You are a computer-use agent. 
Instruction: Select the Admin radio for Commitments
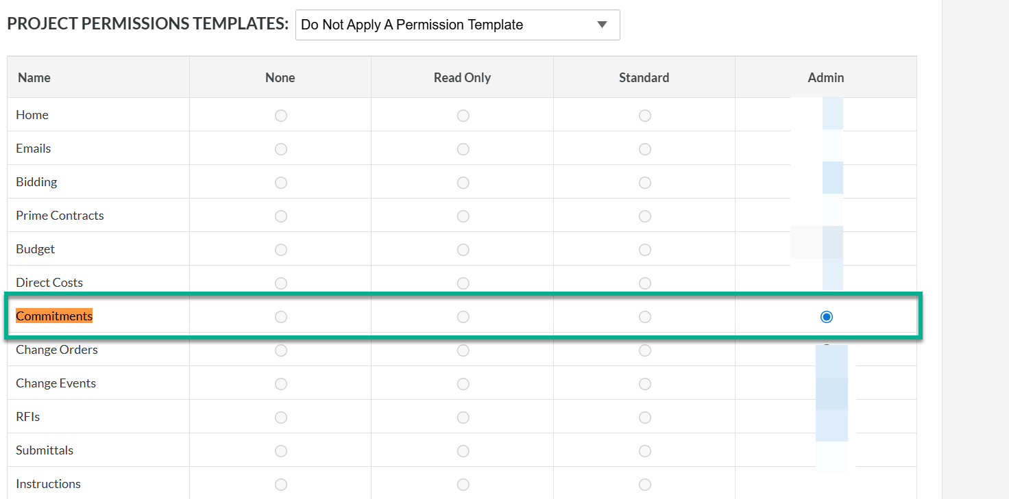click(x=827, y=317)
